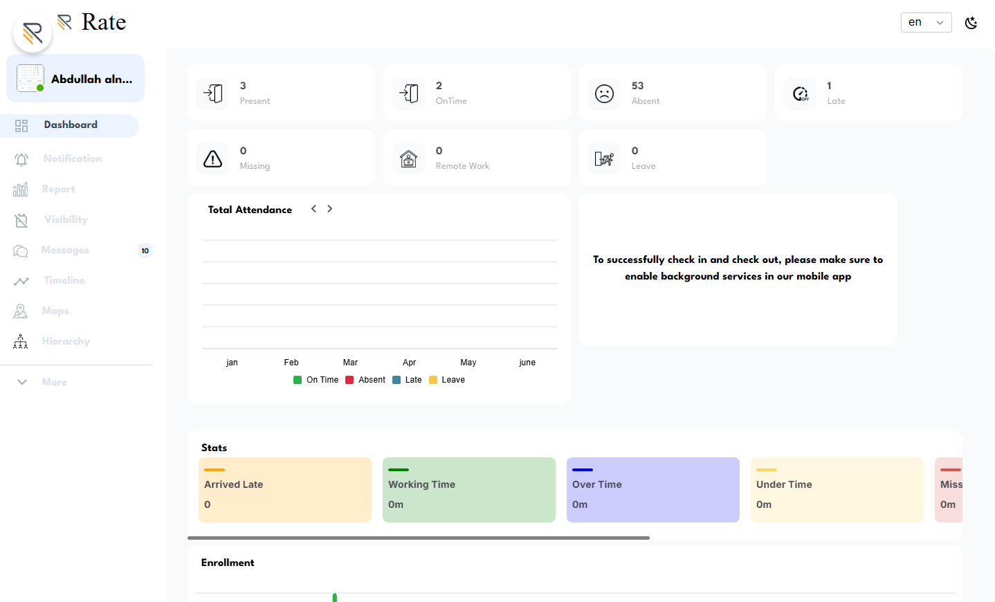Click the user avatar thumbnail
Image resolution: width=995 pixels, height=602 pixels.
[30, 78]
